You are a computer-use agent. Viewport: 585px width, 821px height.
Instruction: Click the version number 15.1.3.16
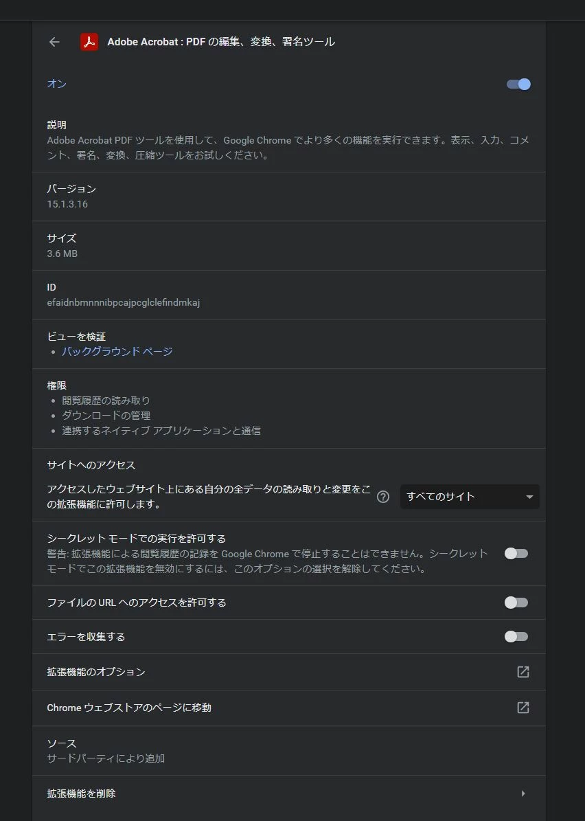[67, 204]
